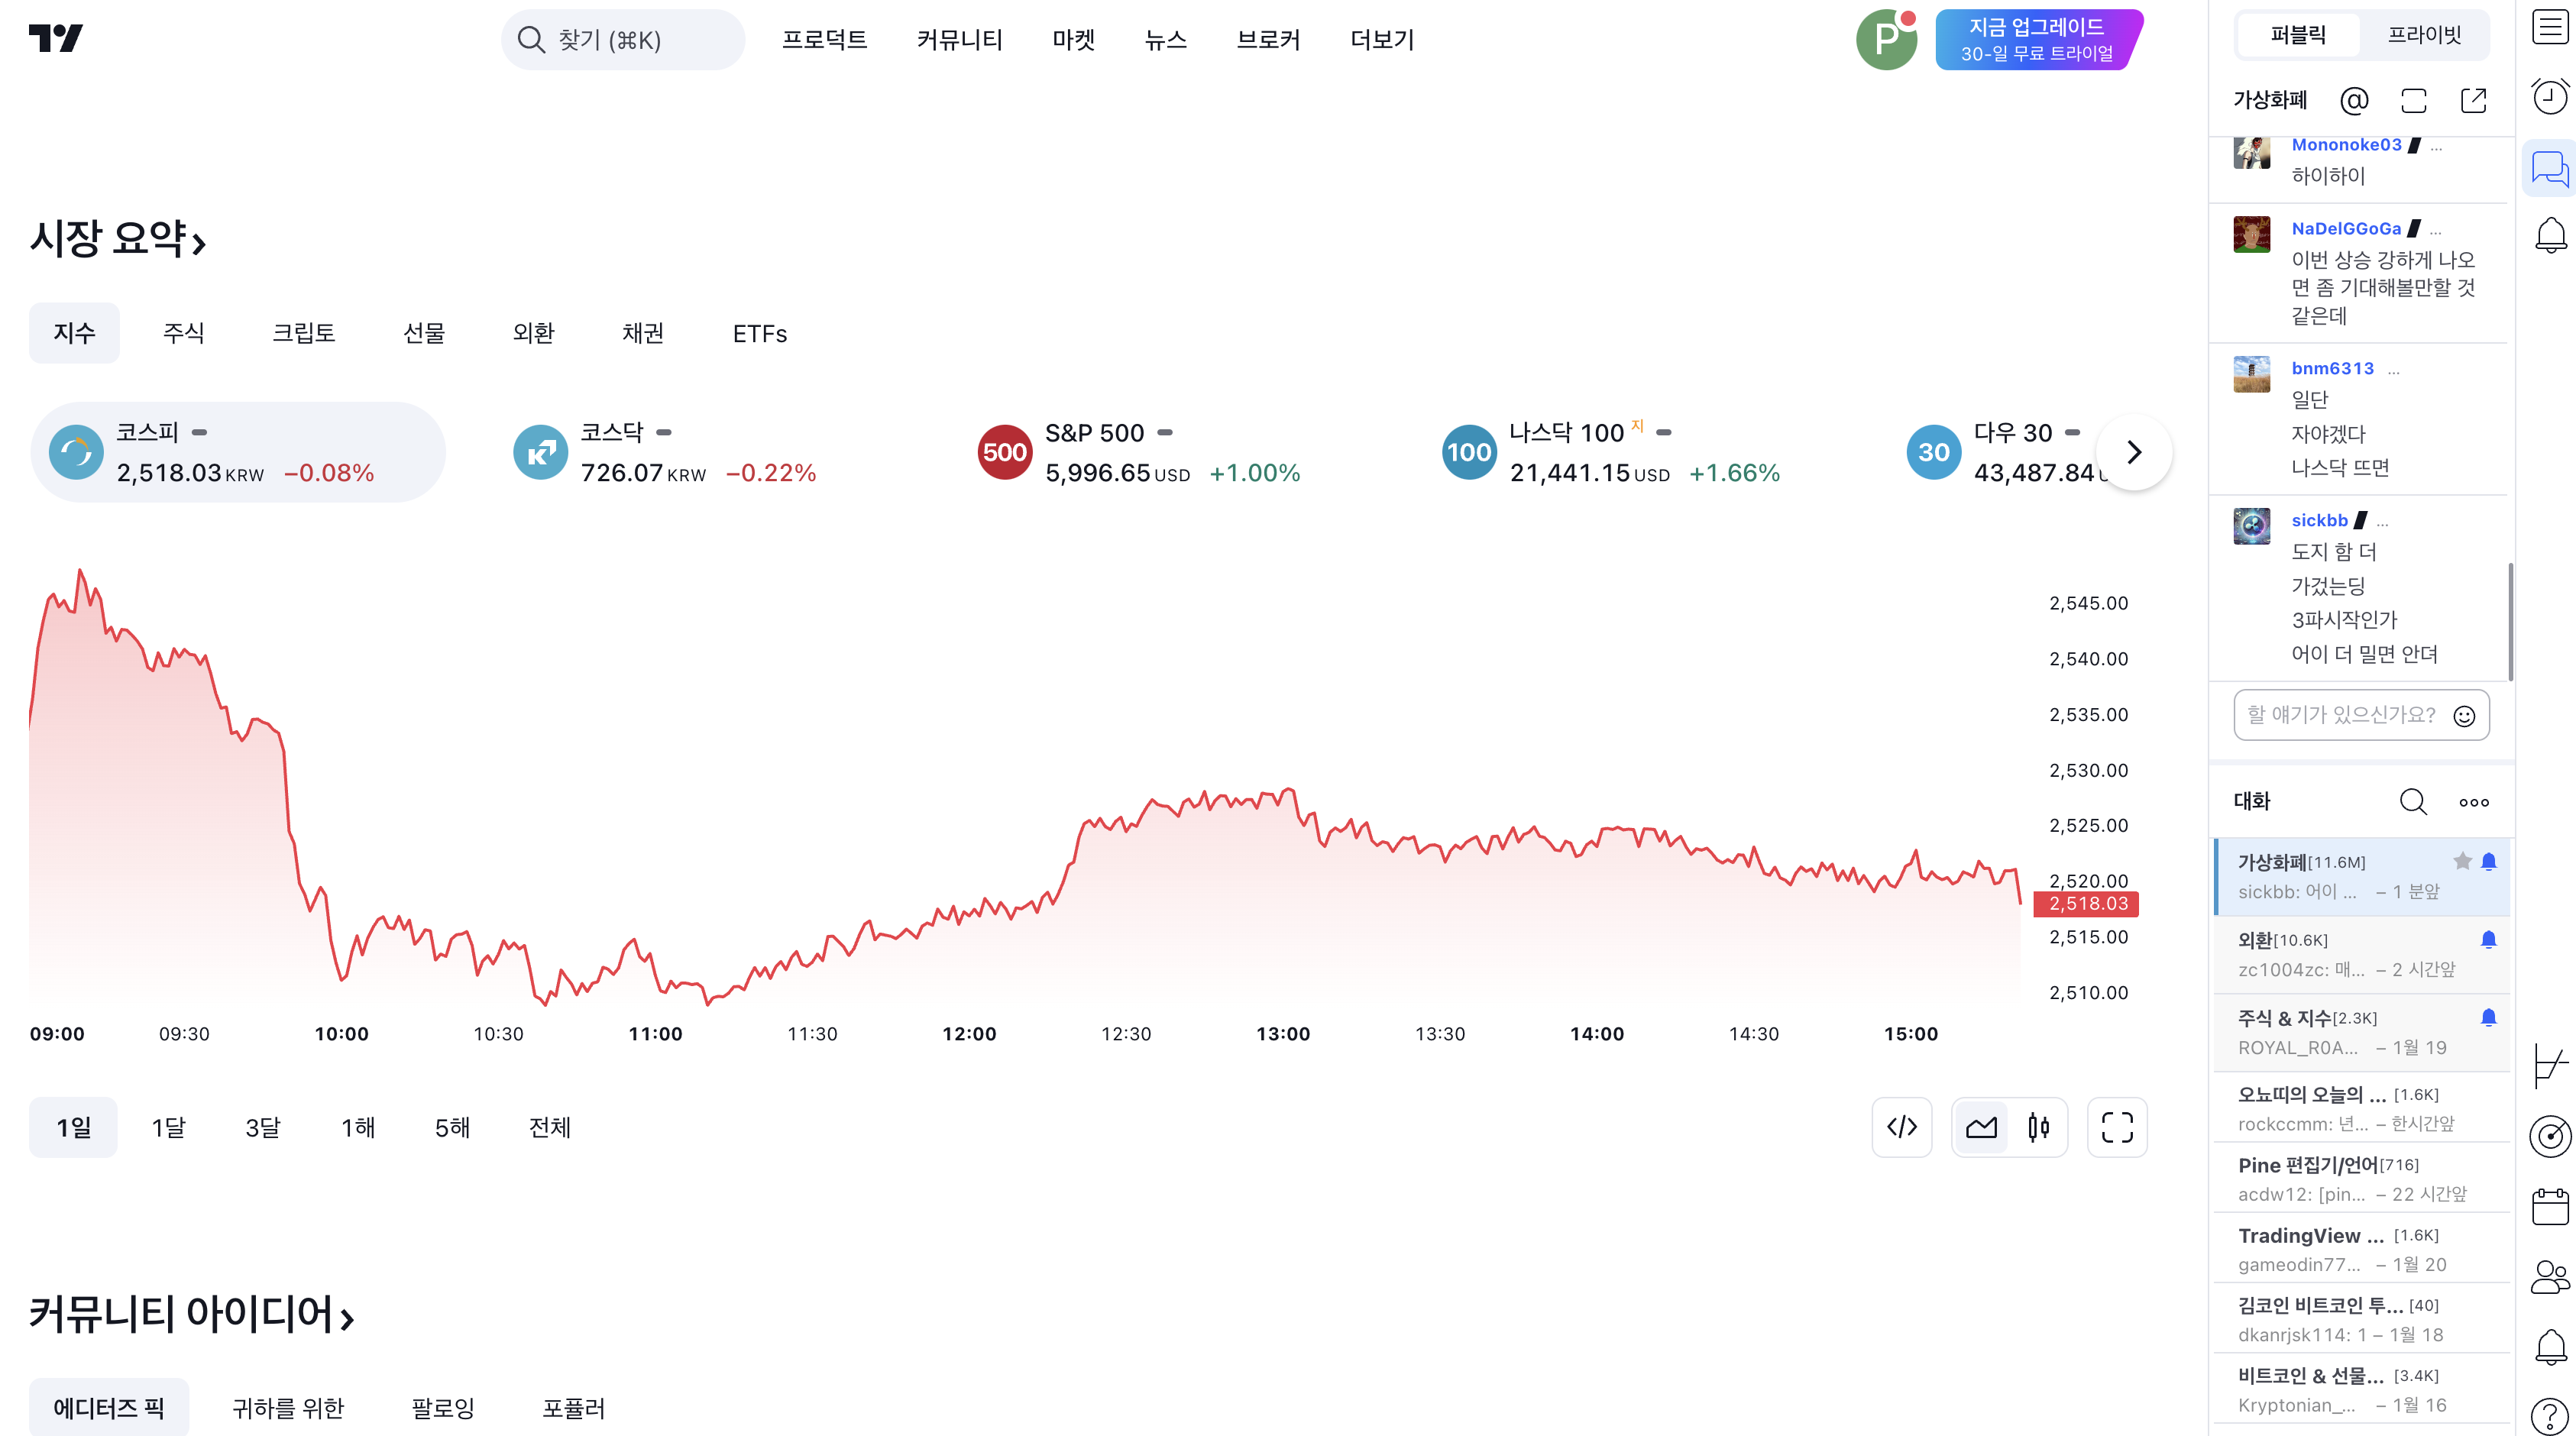Click the emoji smiley in chat input
Viewport: 2576px width, 1436px height.
(2464, 715)
